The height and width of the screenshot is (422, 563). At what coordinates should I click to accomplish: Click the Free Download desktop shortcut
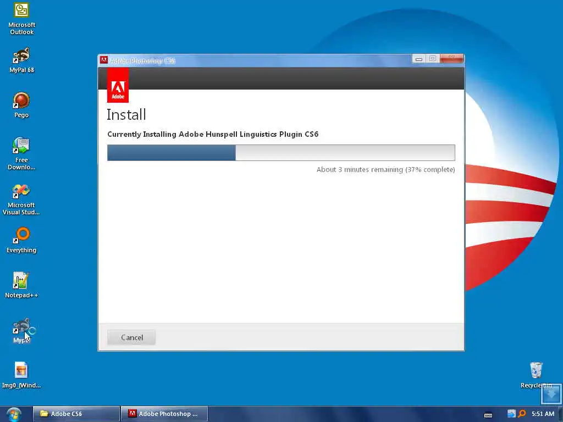click(x=21, y=153)
